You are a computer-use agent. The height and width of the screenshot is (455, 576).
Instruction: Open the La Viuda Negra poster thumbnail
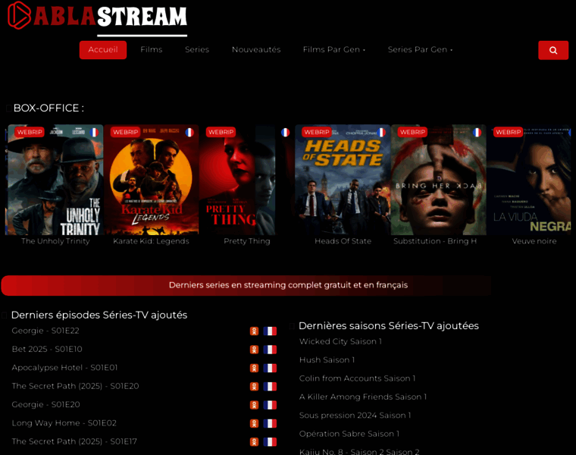529,180
